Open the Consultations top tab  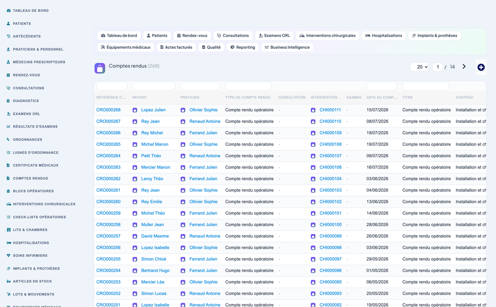233,36
